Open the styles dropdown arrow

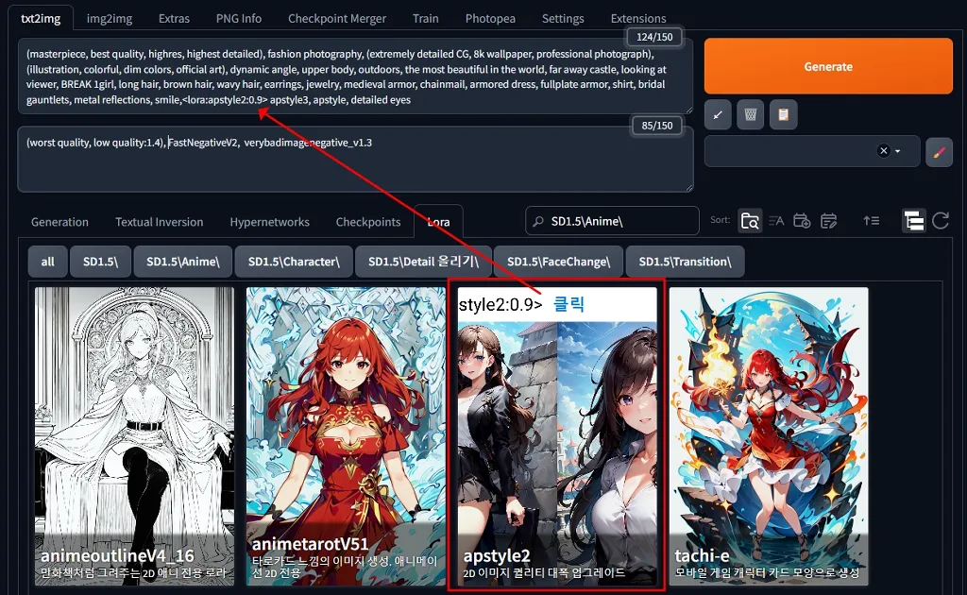(x=898, y=151)
